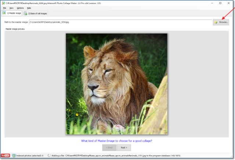Screen dimensions: 235x160
Task: Open the File menu
Action: click(x=5, y=8)
